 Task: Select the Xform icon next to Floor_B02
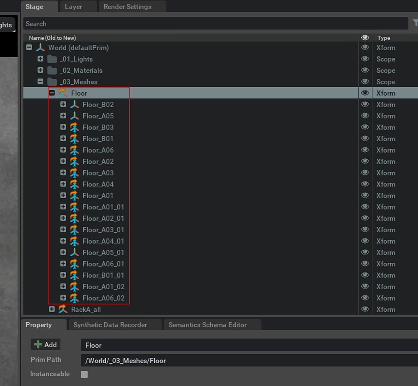(x=75, y=104)
